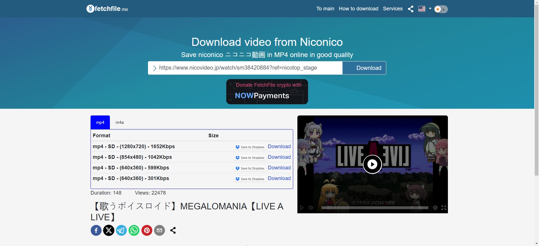Go to the To main link
Screen dimensions: 539x246
325,9
